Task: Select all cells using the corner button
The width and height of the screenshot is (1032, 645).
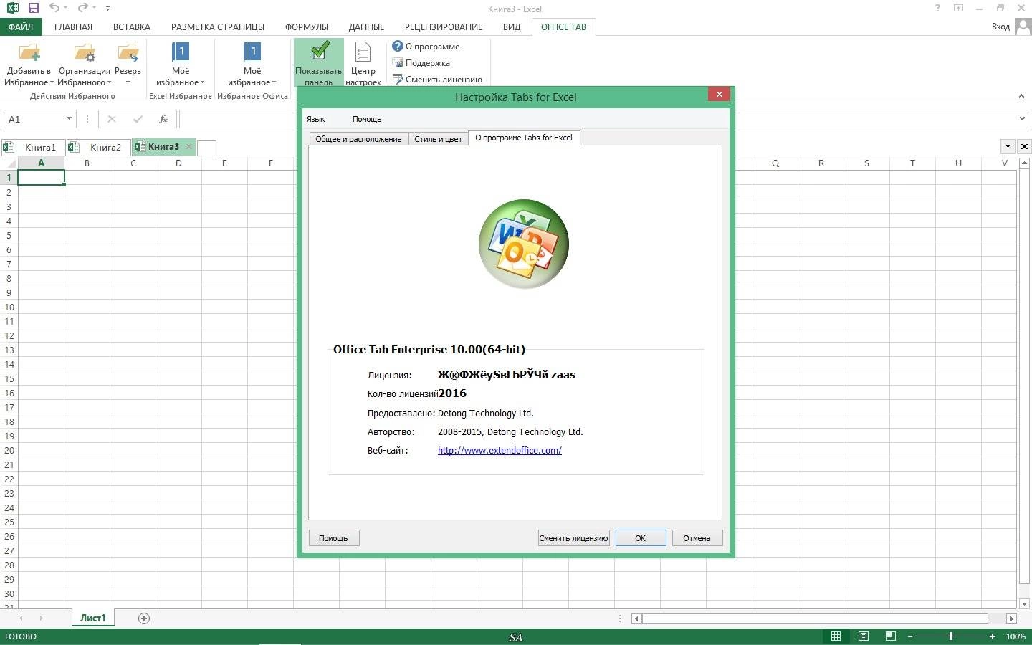Action: click(x=9, y=163)
